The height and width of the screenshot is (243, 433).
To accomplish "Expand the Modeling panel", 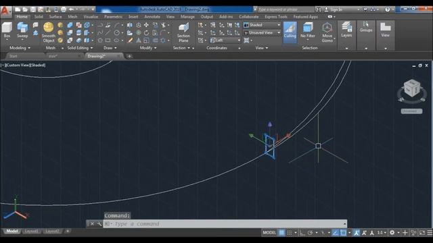I will click(20, 48).
